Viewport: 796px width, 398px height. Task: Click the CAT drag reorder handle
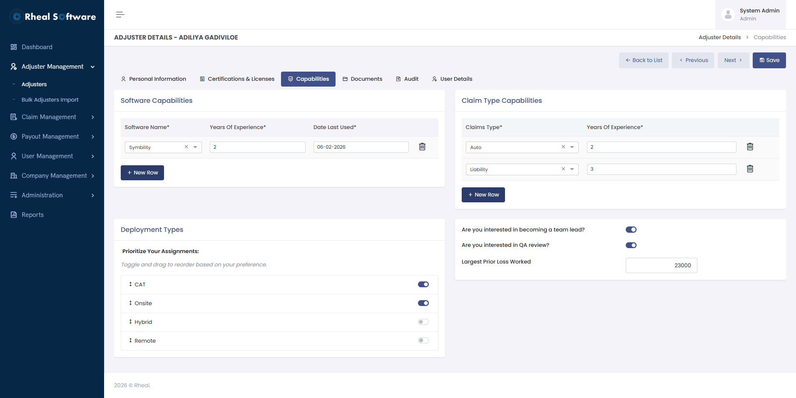click(x=130, y=284)
